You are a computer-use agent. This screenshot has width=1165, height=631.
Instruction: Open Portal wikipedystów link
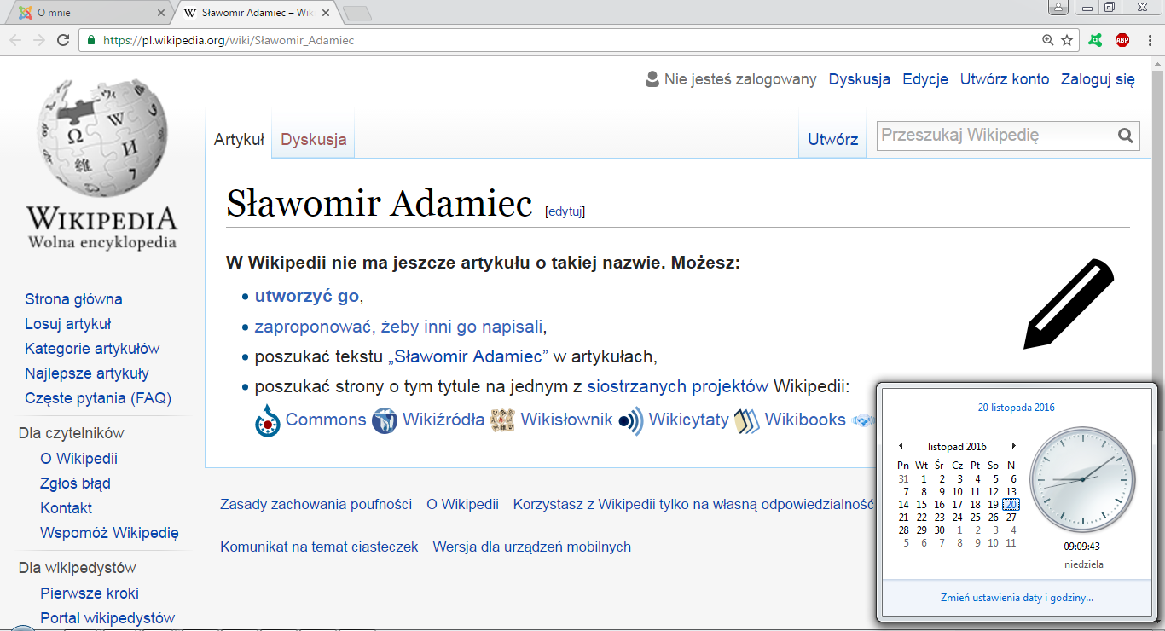(x=107, y=618)
